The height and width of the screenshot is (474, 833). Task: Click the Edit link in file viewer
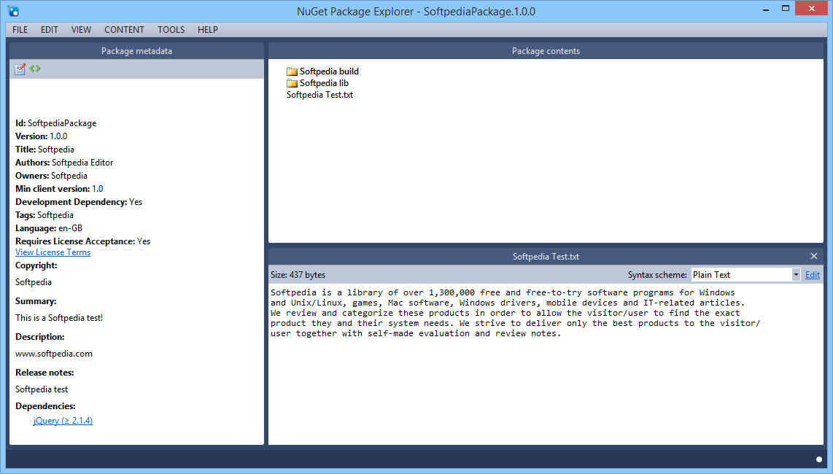click(x=813, y=275)
